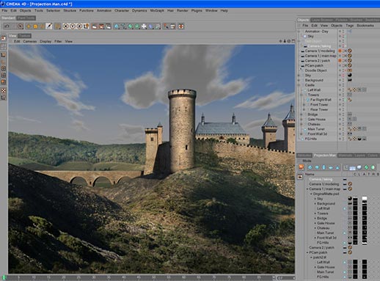Open the Render menu in menu bar
This screenshot has height=281, width=380.
[183, 10]
